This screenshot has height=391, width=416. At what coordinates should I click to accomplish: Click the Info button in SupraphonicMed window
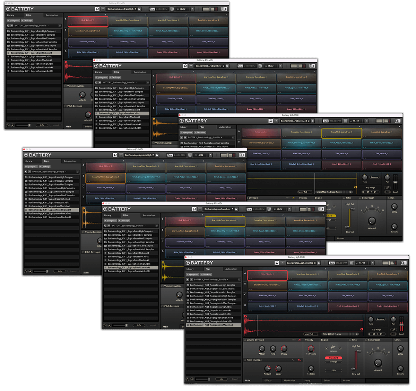[221, 379]
